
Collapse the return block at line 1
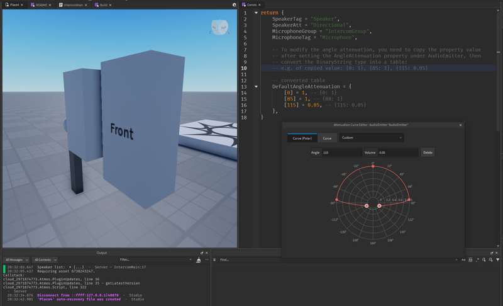pos(256,13)
